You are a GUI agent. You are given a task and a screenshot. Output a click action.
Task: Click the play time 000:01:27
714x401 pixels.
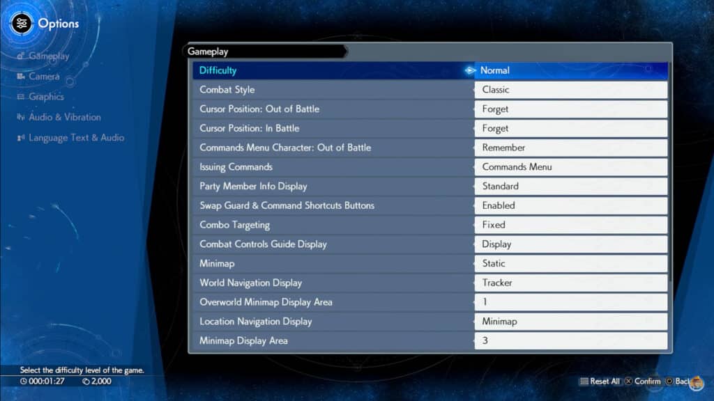(x=47, y=381)
